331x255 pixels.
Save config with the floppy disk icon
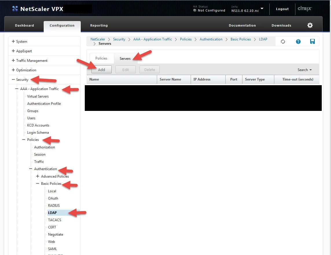point(312,42)
